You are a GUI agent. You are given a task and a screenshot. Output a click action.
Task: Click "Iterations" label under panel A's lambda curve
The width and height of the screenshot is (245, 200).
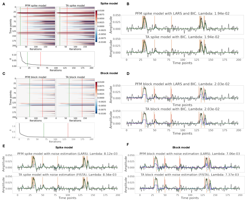pyautogui.click(x=55, y=70)
